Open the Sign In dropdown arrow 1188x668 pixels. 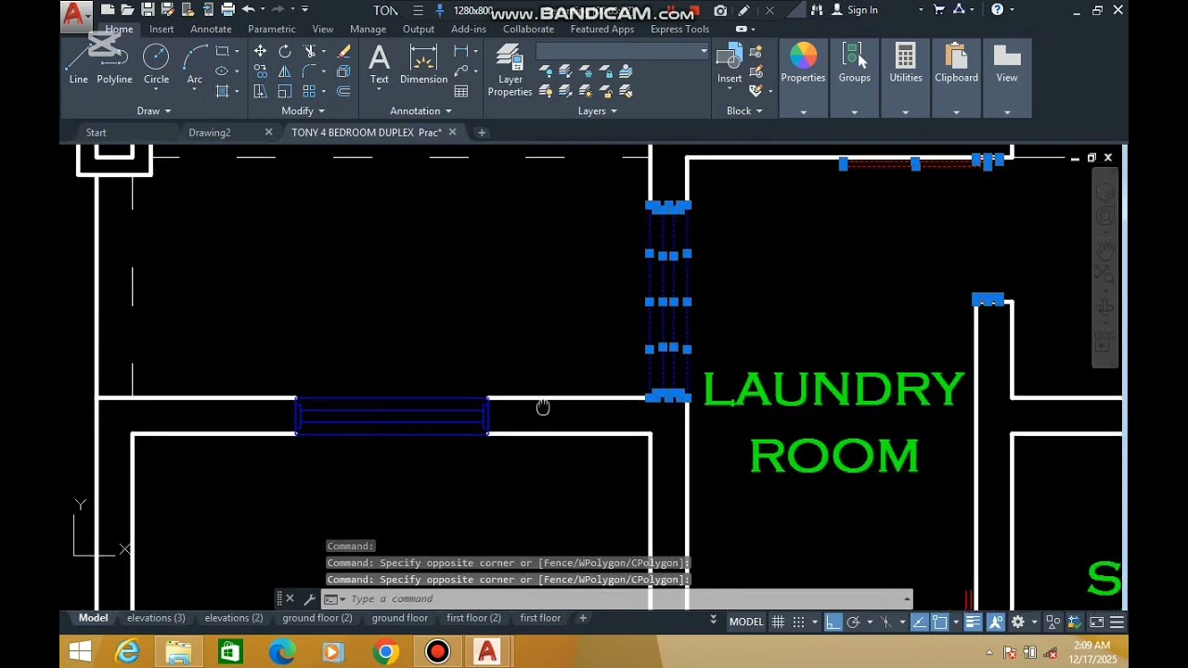[921, 10]
